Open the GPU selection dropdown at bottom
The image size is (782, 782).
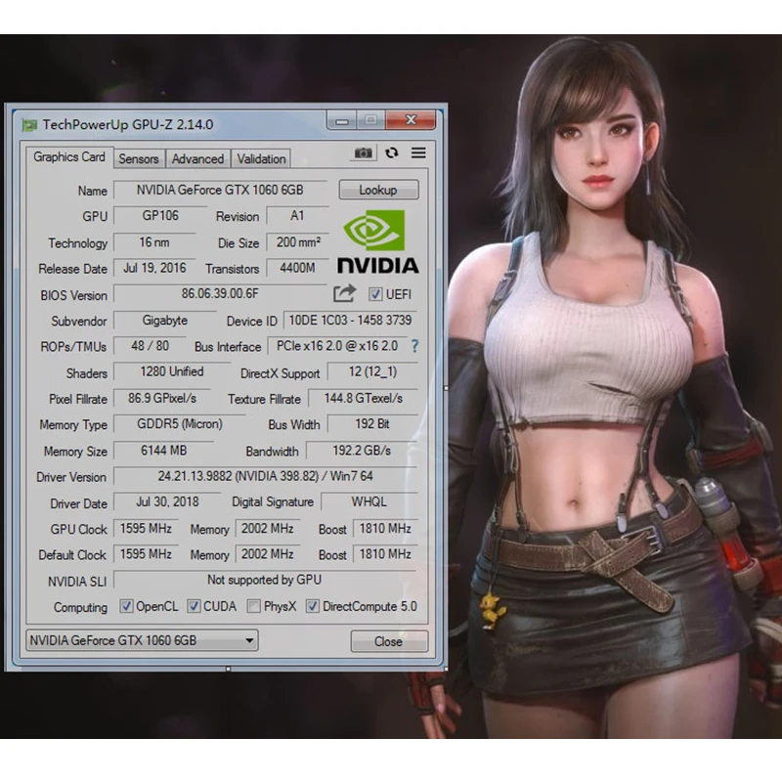(x=142, y=640)
